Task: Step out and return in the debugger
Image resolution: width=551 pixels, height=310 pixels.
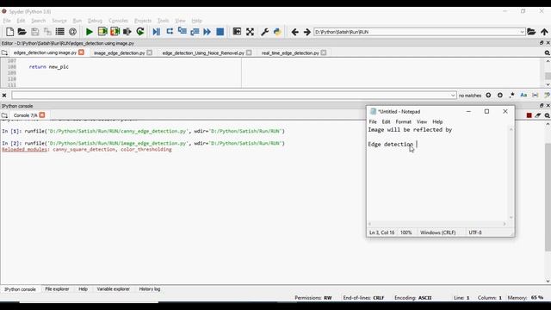Action: point(195,32)
